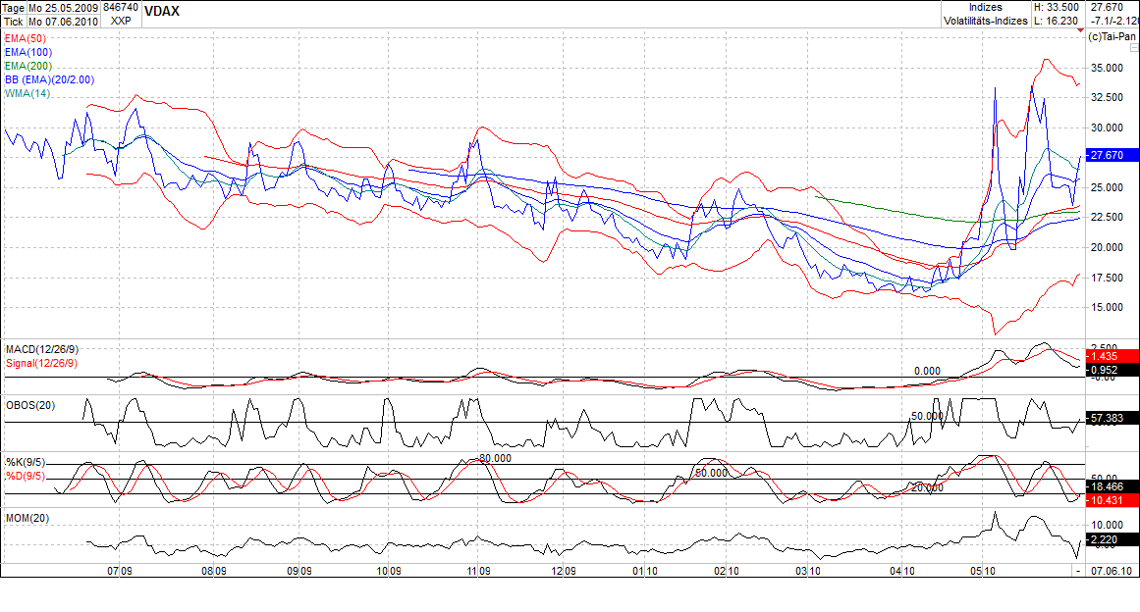Click the '10 09' date axis label
The width and height of the screenshot is (1140, 612).
click(388, 572)
